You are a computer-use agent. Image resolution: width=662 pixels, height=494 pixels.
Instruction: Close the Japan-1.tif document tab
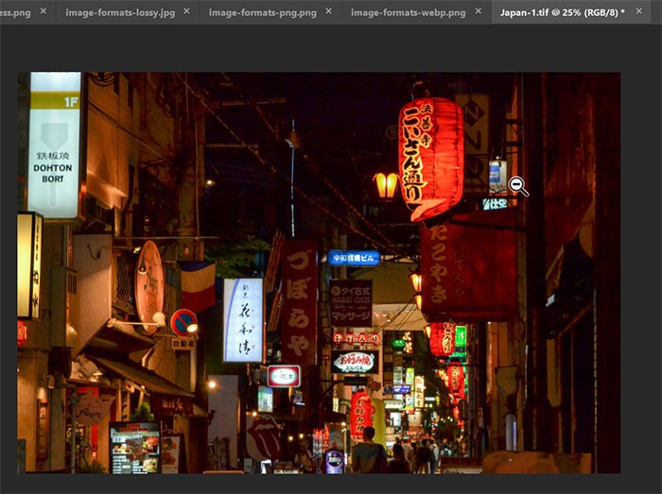[x=638, y=11]
